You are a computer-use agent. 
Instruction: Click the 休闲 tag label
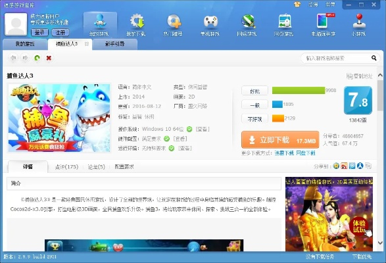pyautogui.click(x=149, y=117)
